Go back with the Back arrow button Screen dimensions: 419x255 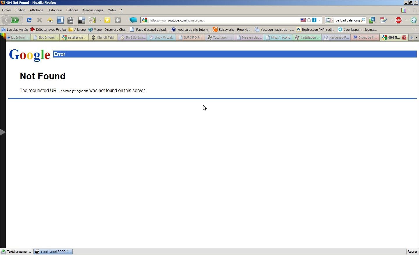[x=6, y=20]
